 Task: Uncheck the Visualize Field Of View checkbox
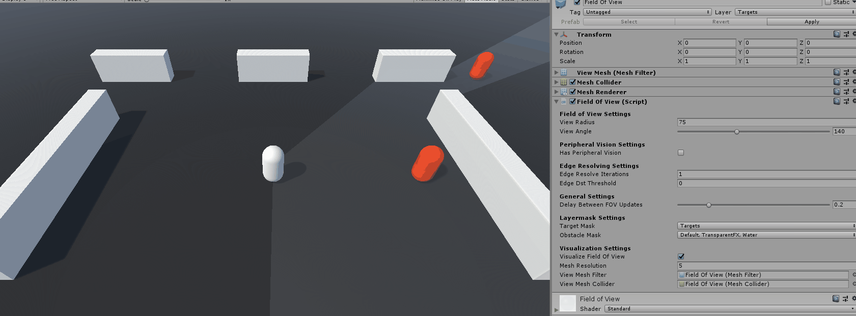tap(681, 256)
